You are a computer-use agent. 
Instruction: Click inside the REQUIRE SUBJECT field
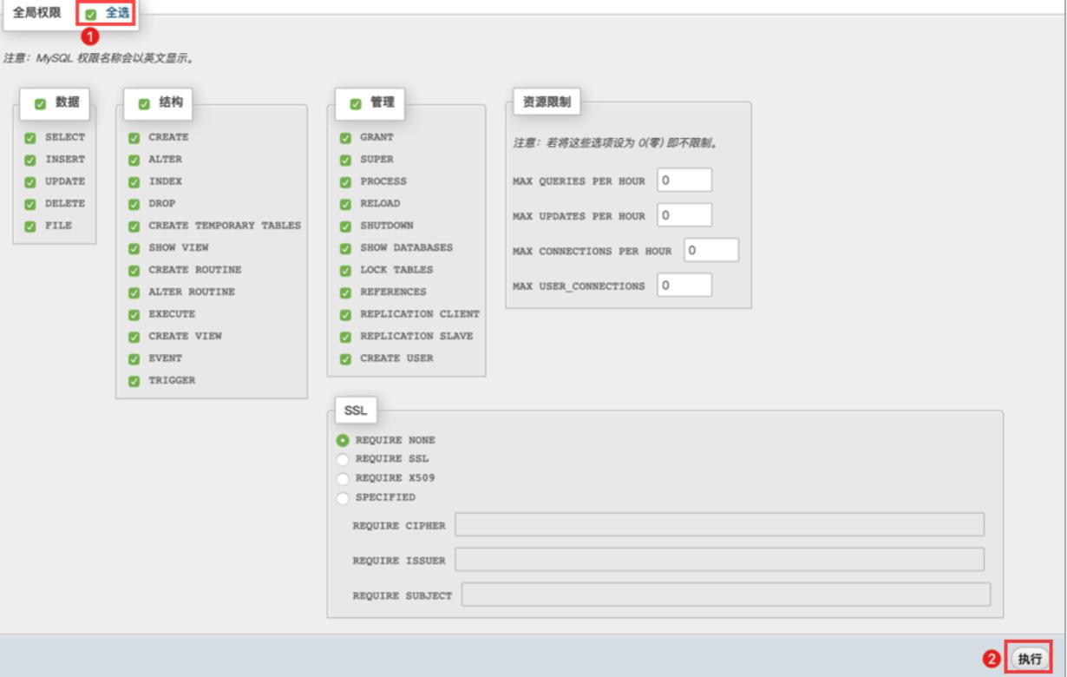(x=725, y=595)
